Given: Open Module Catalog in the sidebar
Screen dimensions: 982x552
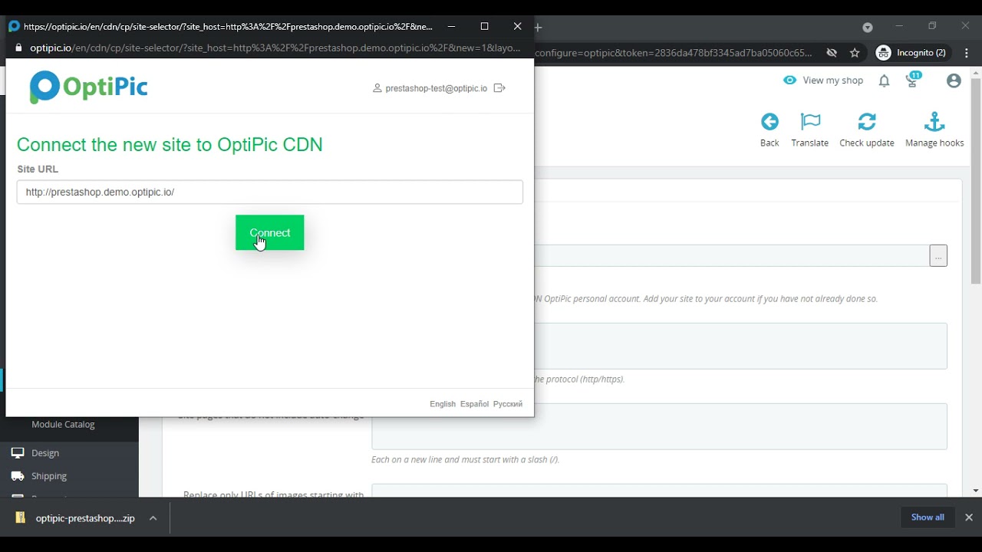Looking at the screenshot, I should tap(63, 424).
